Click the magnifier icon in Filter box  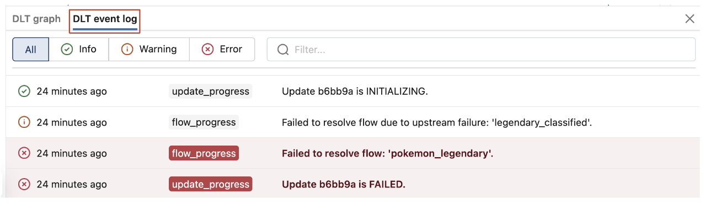[283, 50]
